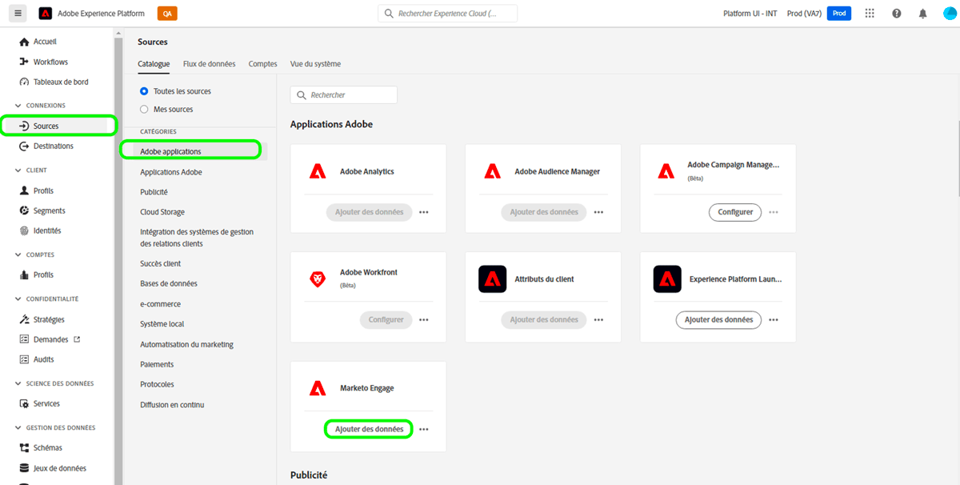Click Ajouter des données on Marketo Engage
960x485 pixels.
point(368,428)
